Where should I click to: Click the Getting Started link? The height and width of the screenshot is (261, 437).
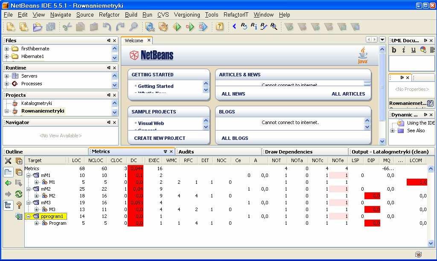(x=156, y=86)
